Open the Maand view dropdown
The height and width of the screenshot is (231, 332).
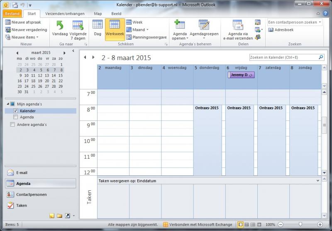[137, 30]
